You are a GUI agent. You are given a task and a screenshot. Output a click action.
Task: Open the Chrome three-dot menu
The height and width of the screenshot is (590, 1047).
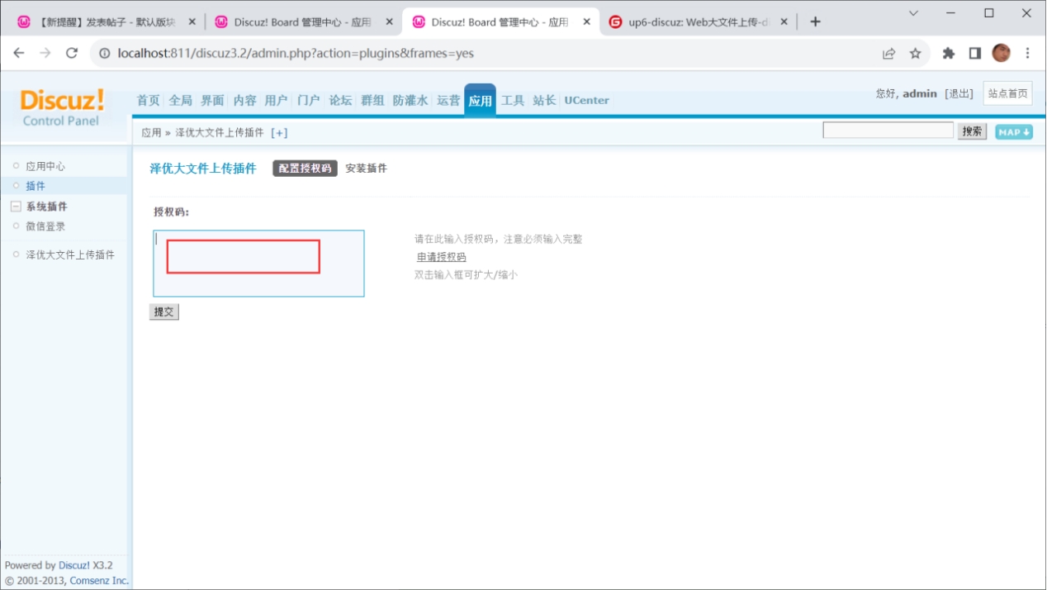click(x=1028, y=53)
